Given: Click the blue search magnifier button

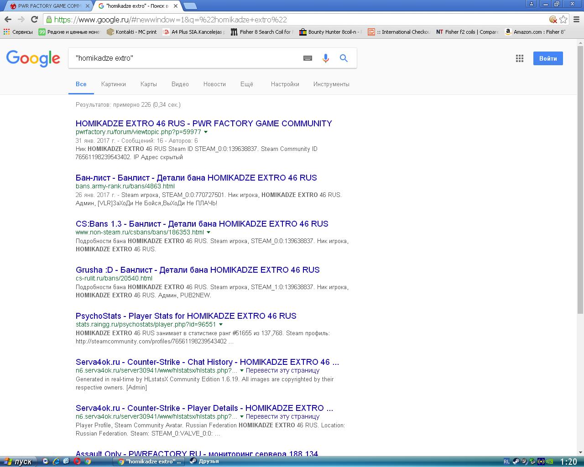Looking at the screenshot, I should point(344,58).
